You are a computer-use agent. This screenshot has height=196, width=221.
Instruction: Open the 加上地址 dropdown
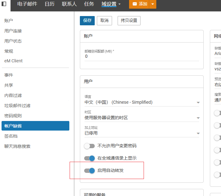(142, 133)
